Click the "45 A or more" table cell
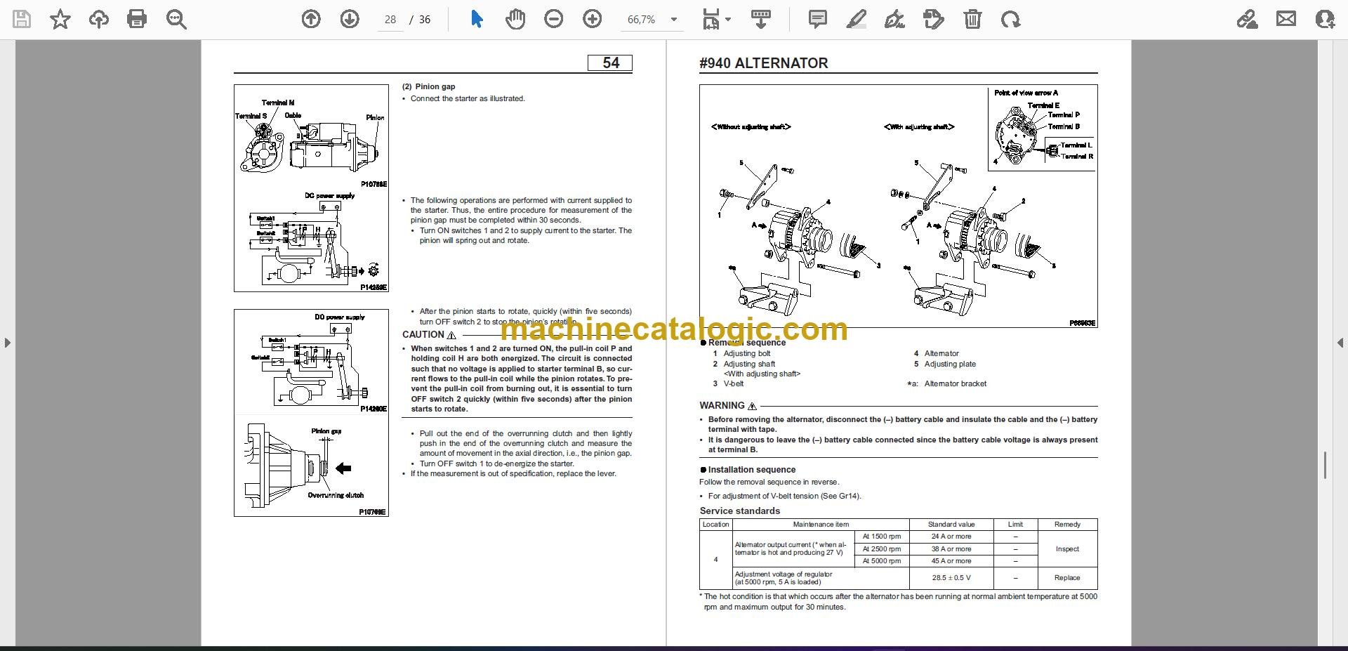1348x651 pixels. point(951,561)
